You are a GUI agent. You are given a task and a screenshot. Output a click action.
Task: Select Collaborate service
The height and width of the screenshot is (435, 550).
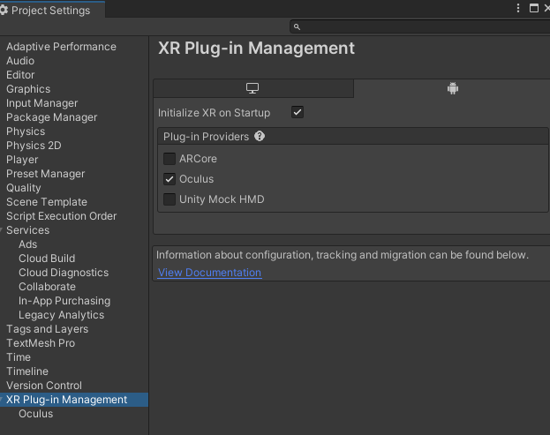(47, 287)
